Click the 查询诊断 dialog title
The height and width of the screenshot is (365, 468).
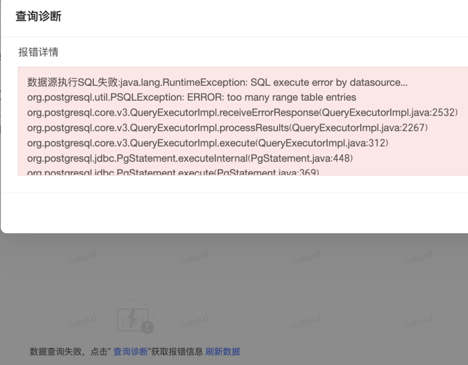click(38, 17)
